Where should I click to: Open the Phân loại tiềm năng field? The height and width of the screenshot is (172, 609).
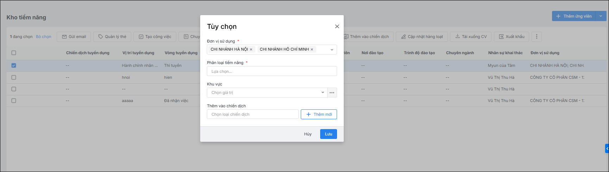click(272, 71)
